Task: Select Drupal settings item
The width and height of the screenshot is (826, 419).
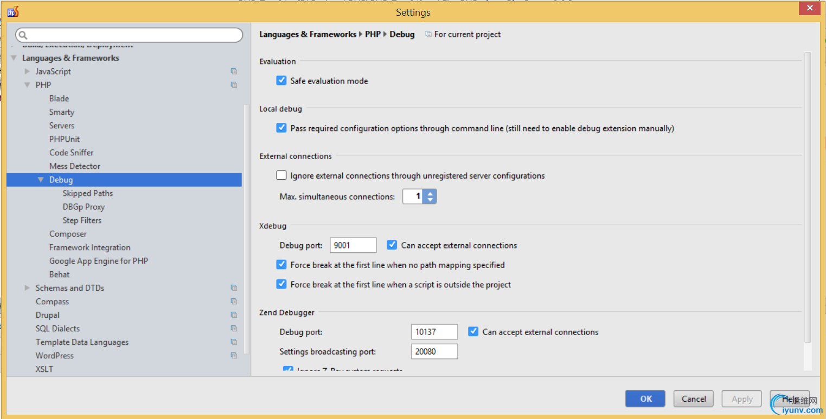Action: [x=48, y=315]
